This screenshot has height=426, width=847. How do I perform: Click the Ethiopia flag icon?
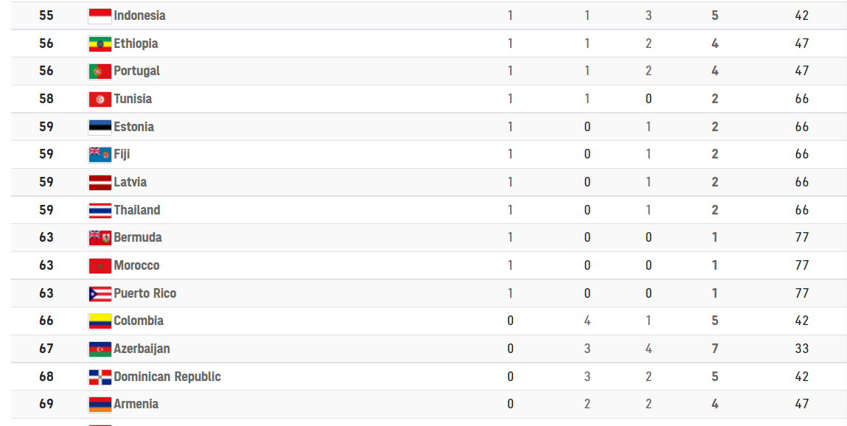[x=100, y=43]
